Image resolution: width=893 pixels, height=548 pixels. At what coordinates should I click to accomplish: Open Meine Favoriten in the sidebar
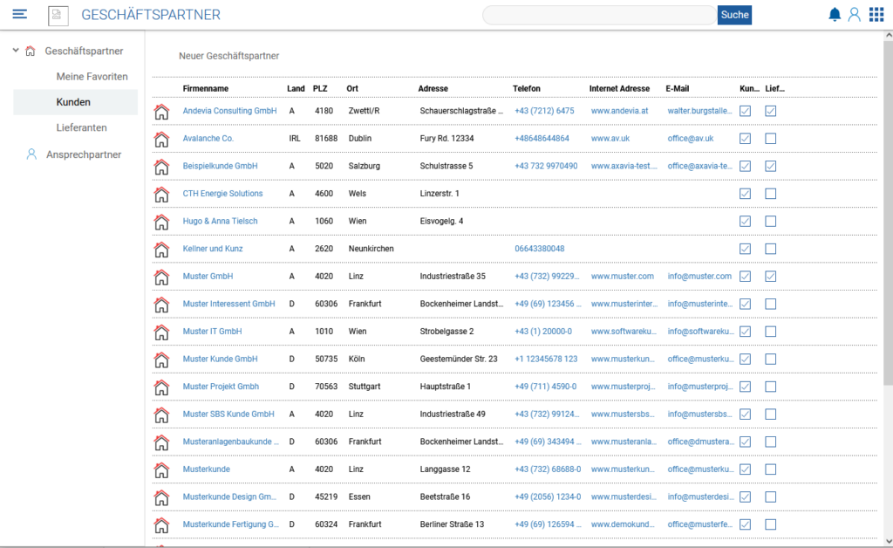[92, 77]
